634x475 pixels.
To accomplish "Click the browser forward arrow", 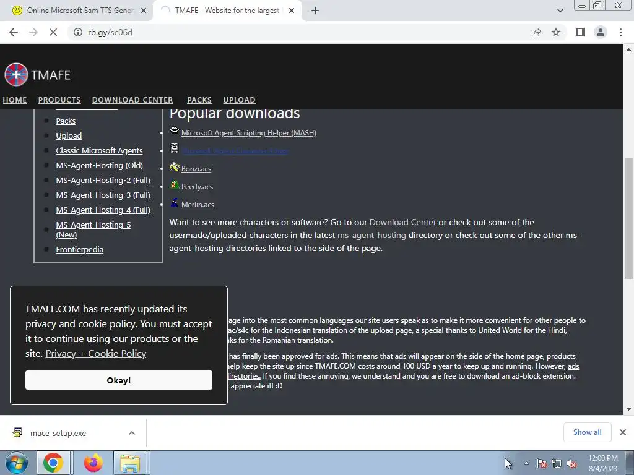I will point(33,32).
